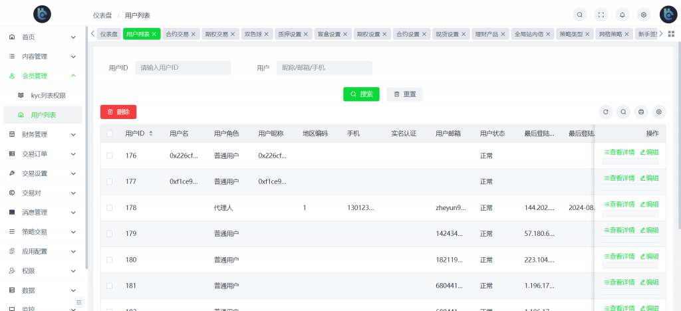Check the checkbox for user ID 176

coord(110,155)
